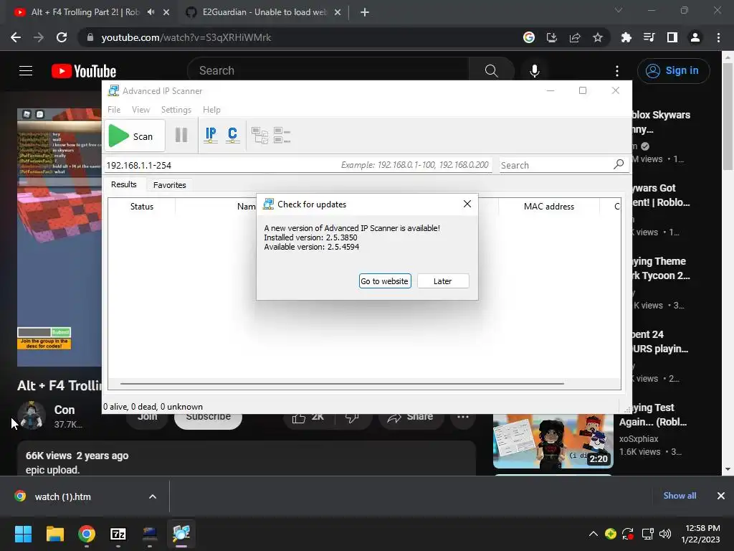The height and width of the screenshot is (551, 734).
Task: Switch to the Results tab
Action: (x=123, y=184)
